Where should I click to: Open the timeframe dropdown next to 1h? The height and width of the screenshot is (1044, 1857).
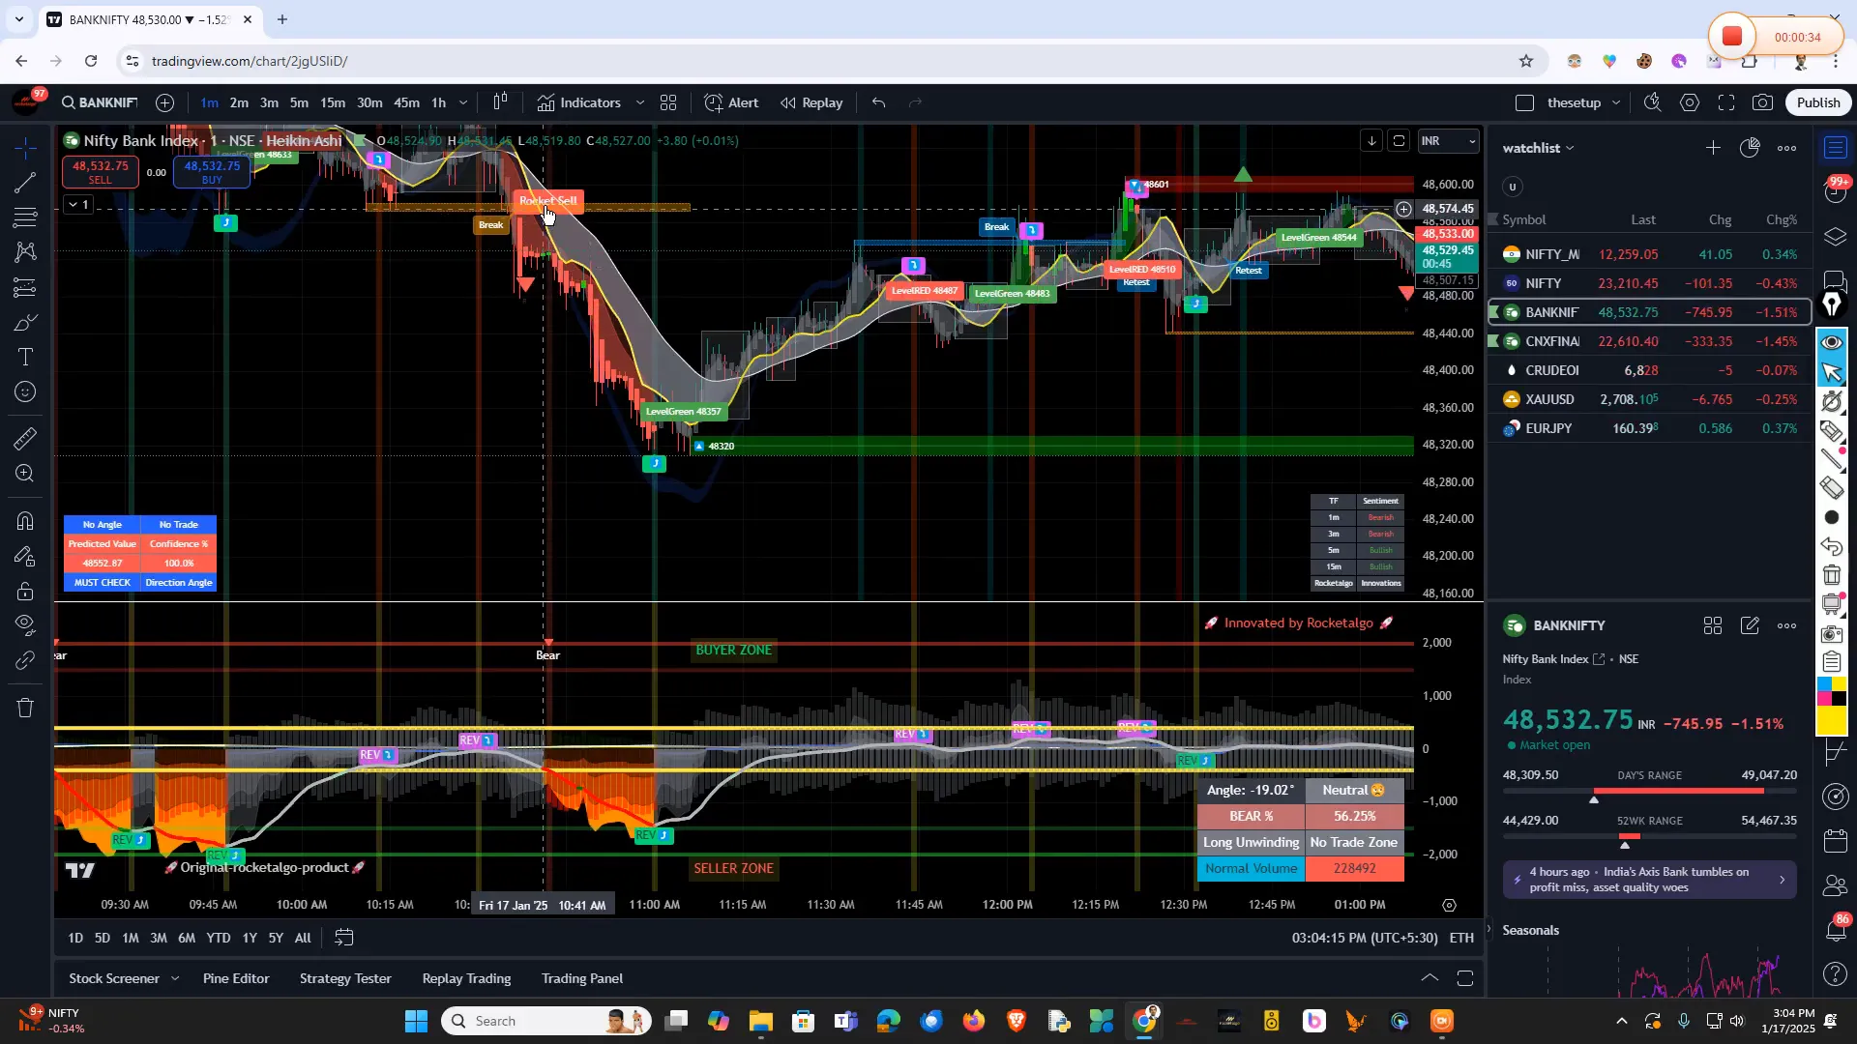click(463, 102)
